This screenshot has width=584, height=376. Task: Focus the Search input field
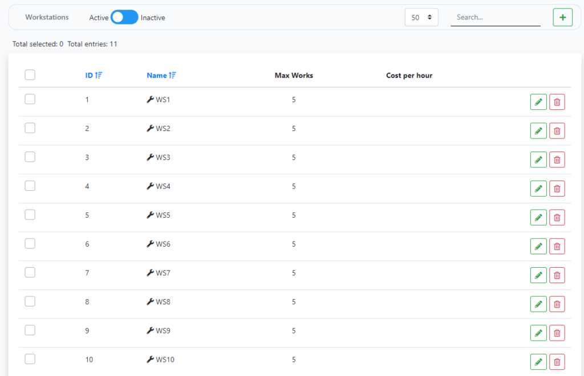[495, 18]
